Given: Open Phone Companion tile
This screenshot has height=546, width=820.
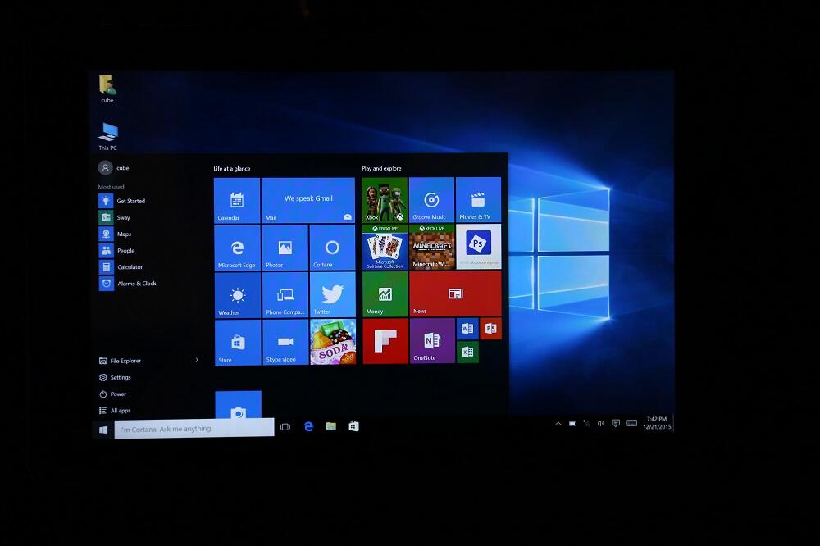Looking at the screenshot, I should point(285,295).
